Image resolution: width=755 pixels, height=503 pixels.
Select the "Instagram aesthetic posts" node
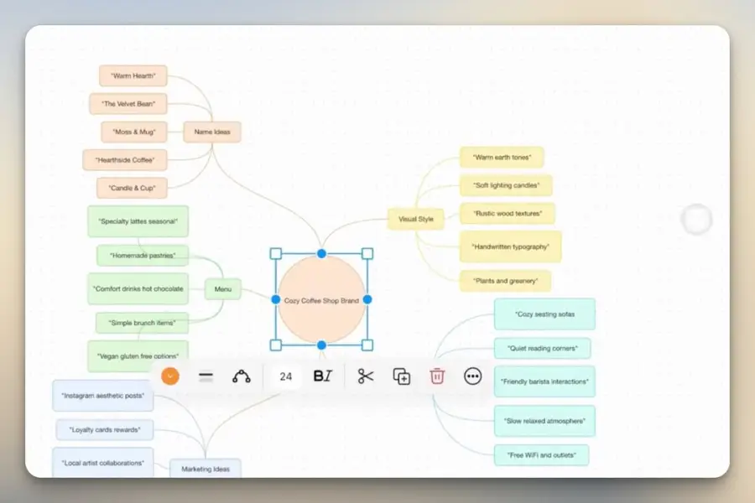pos(103,395)
